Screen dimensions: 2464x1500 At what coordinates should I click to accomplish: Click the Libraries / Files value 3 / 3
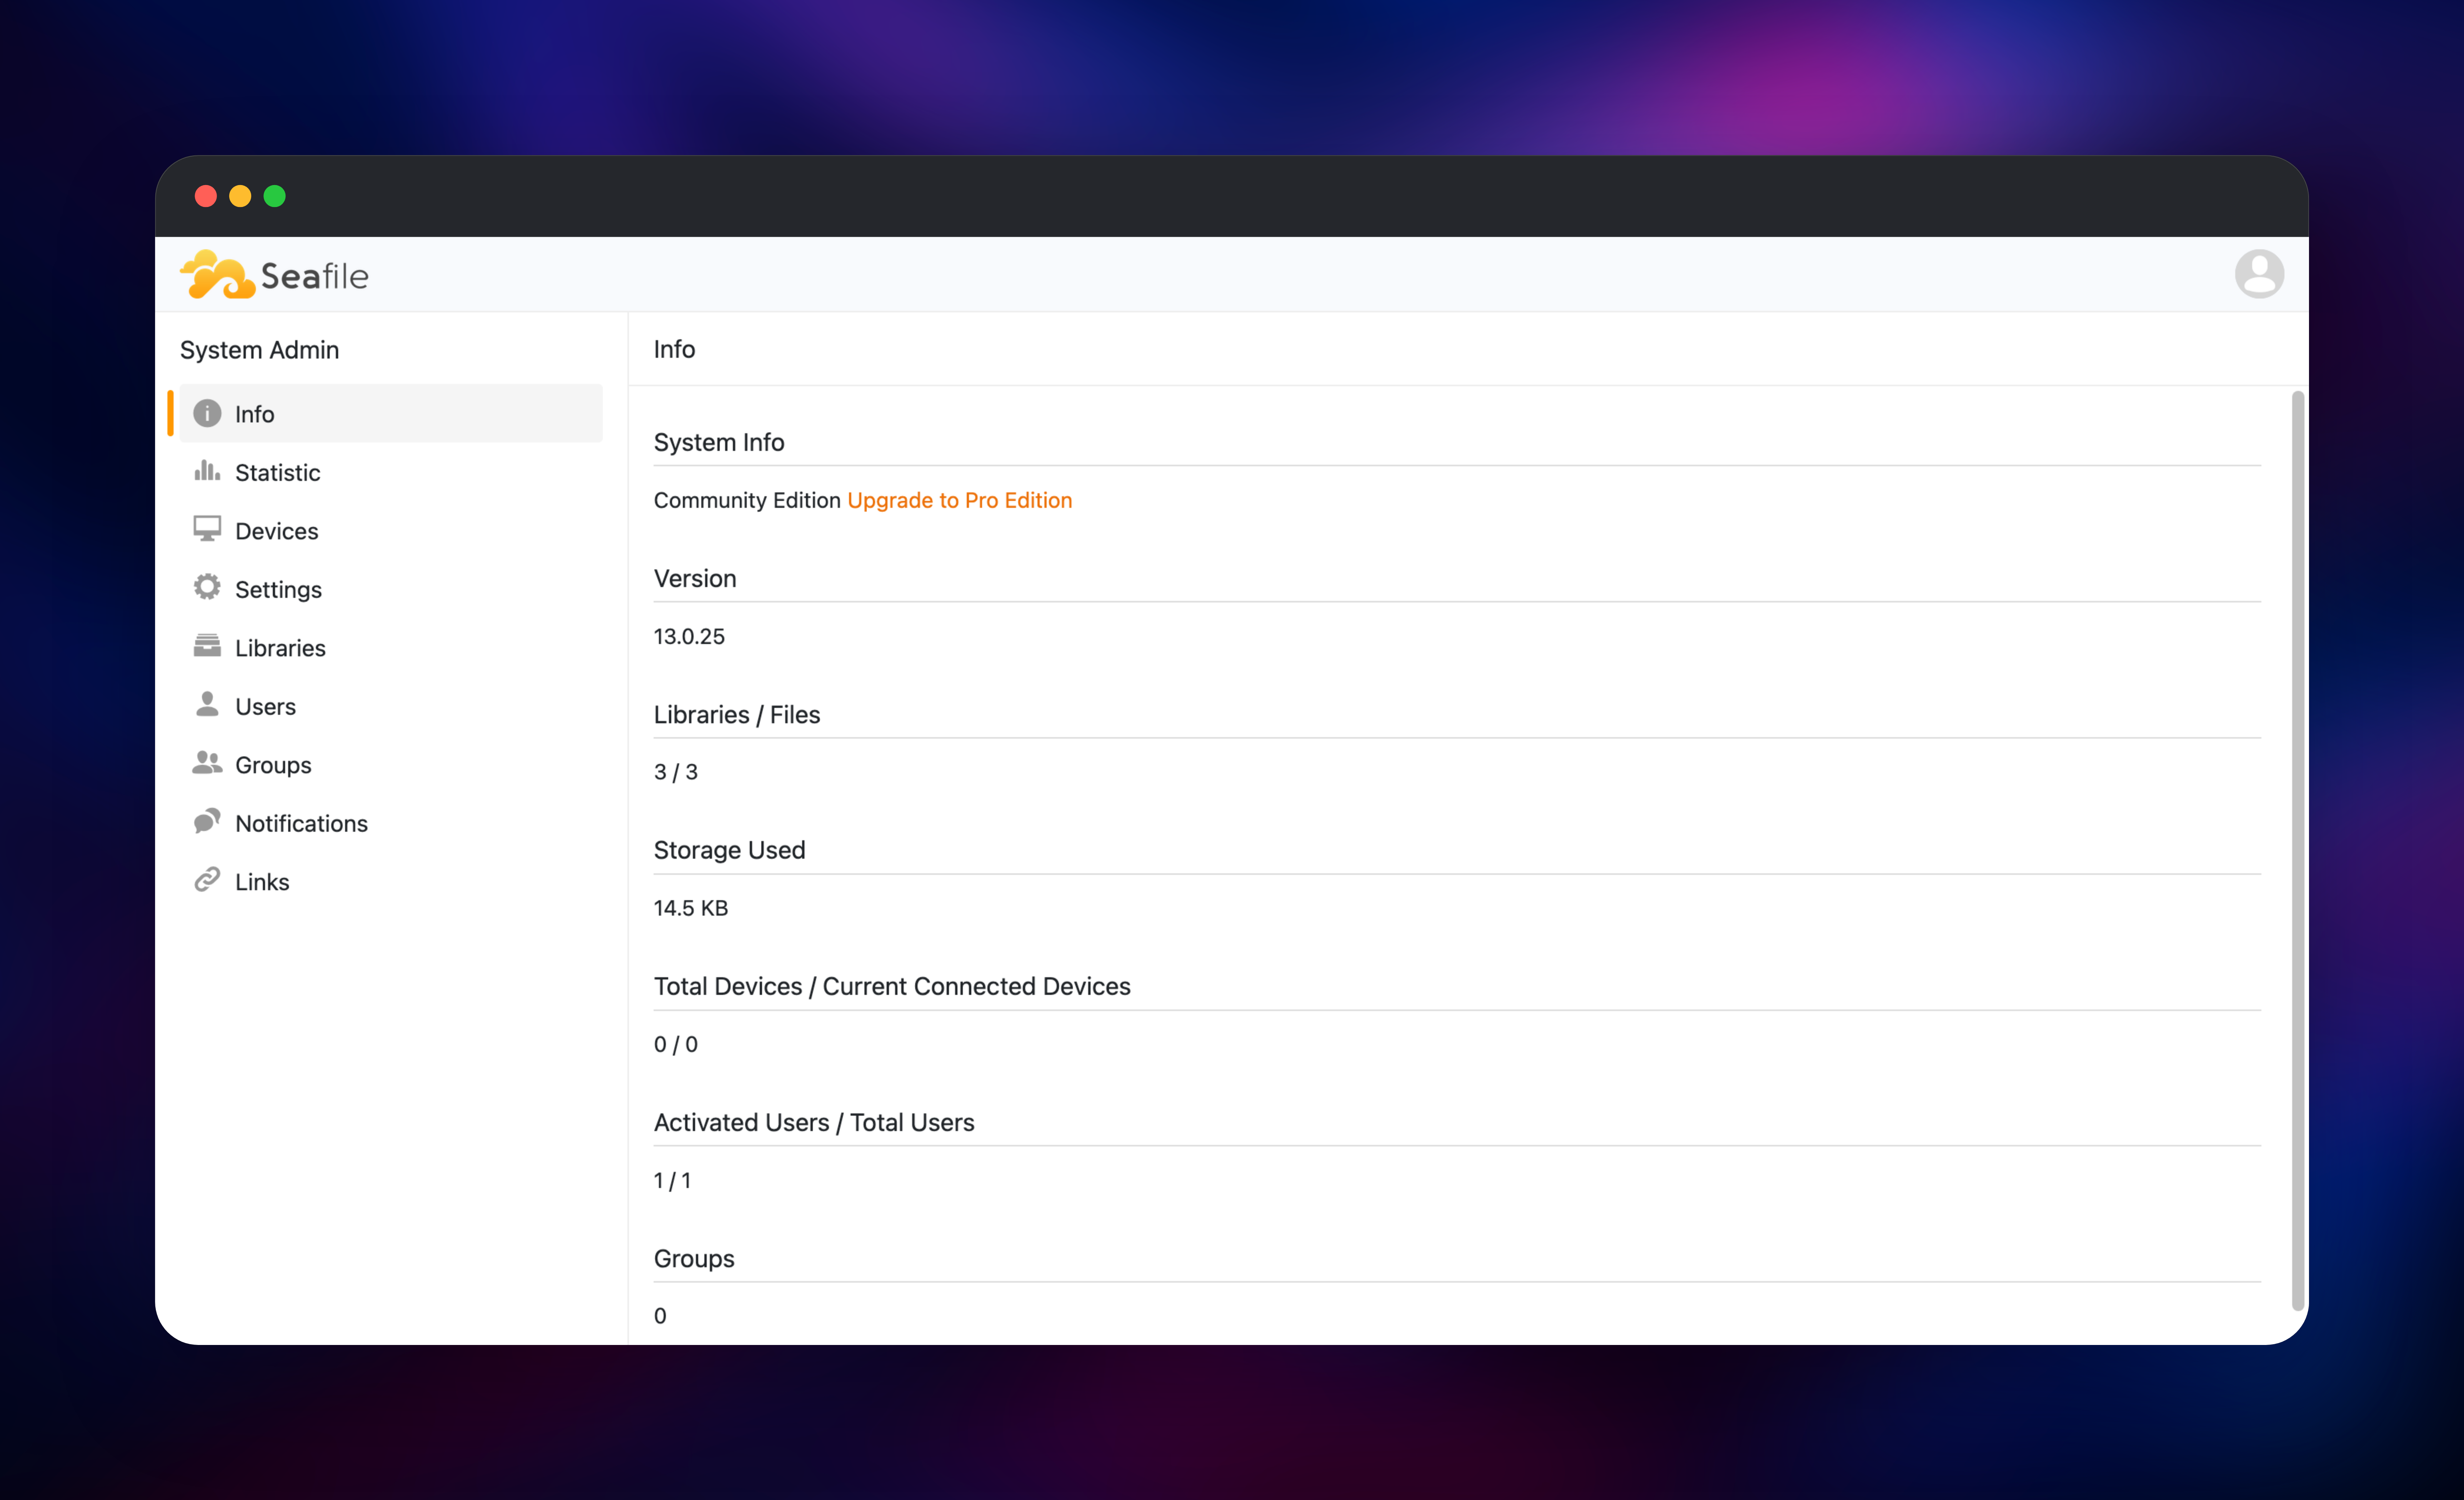click(676, 772)
